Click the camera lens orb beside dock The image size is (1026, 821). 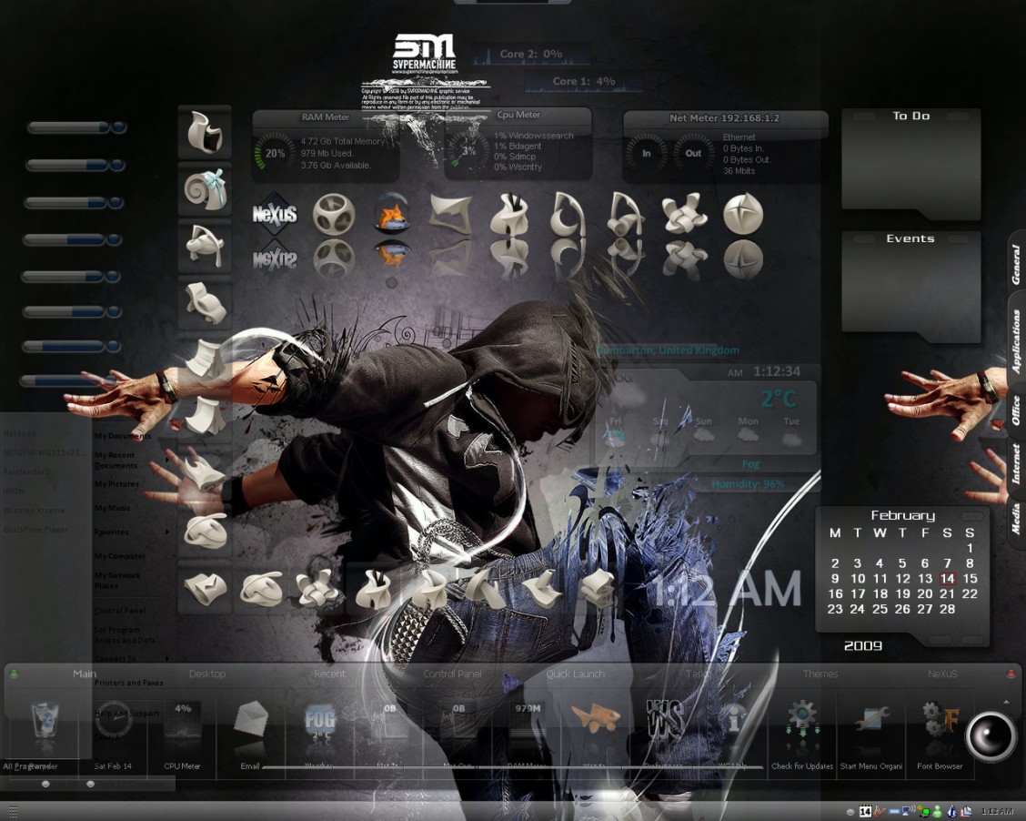coord(991,736)
